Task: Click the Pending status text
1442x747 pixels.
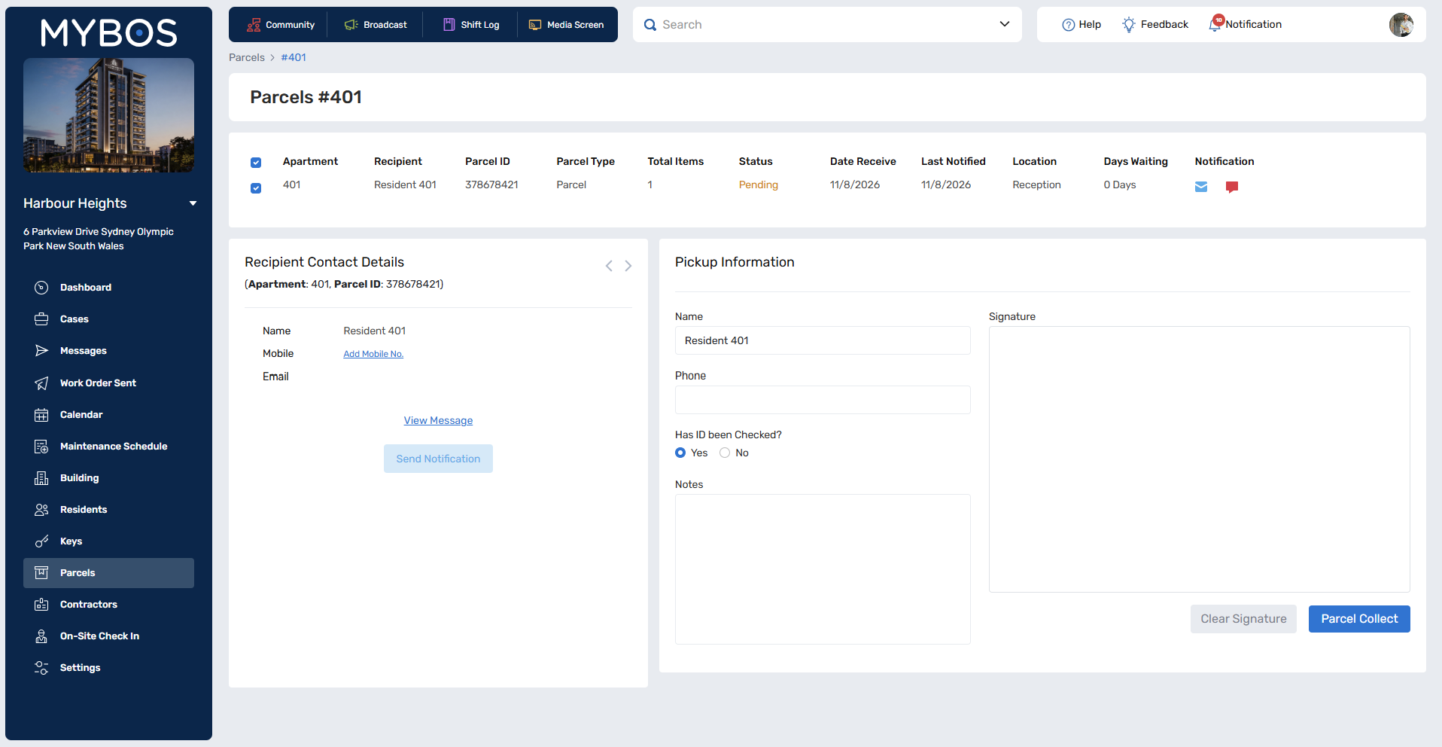Action: [x=758, y=185]
